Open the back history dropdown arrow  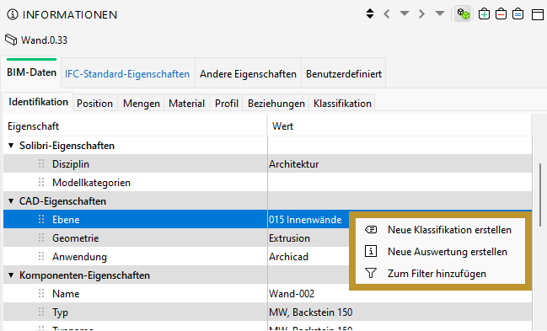pos(405,13)
